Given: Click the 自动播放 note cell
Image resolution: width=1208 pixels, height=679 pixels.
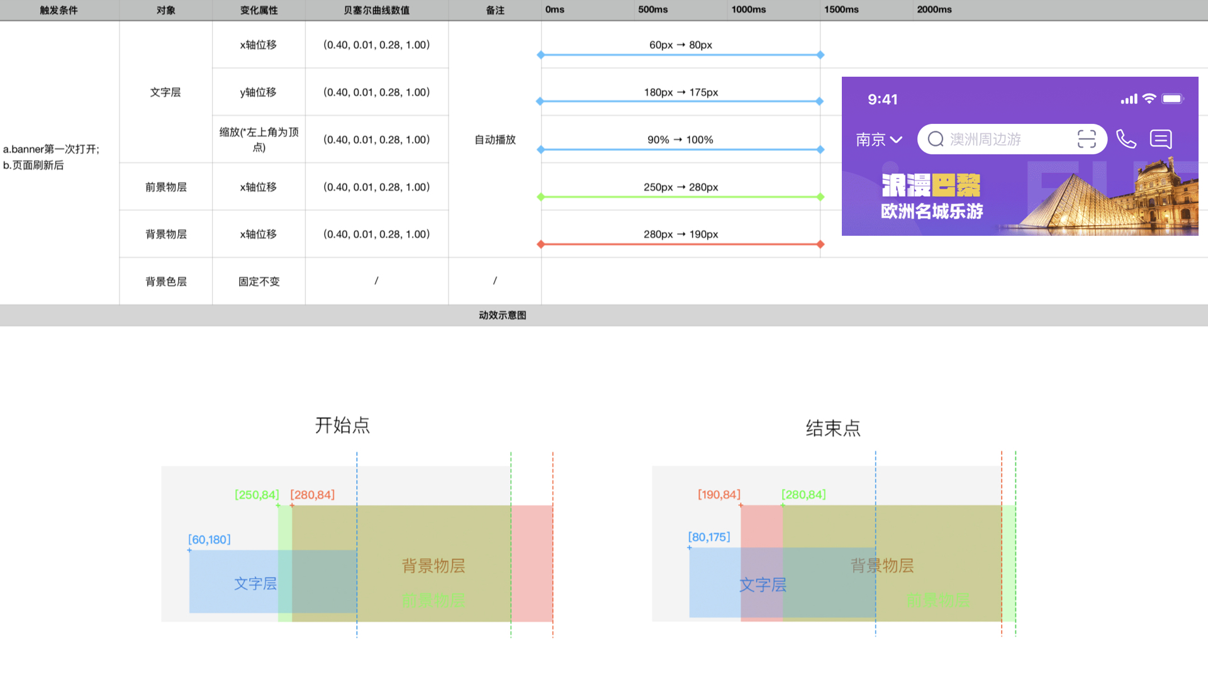Looking at the screenshot, I should (x=495, y=140).
